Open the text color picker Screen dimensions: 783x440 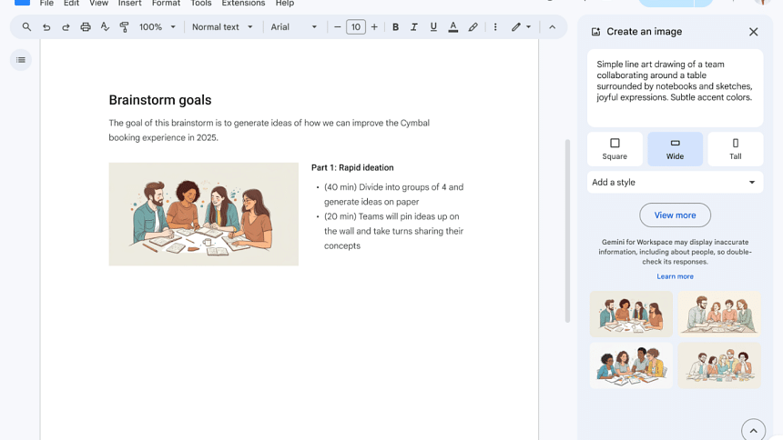click(453, 27)
